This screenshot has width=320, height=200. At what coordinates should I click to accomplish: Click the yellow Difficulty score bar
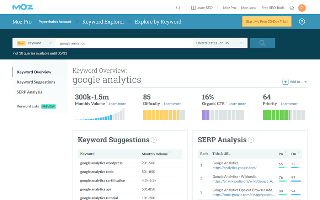[x=164, y=115]
